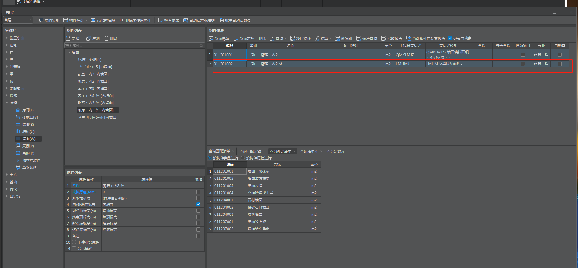The height and width of the screenshot is (268, 578).
Task: Select 卫生间：内5 [内墙面] component
Action: click(95, 67)
